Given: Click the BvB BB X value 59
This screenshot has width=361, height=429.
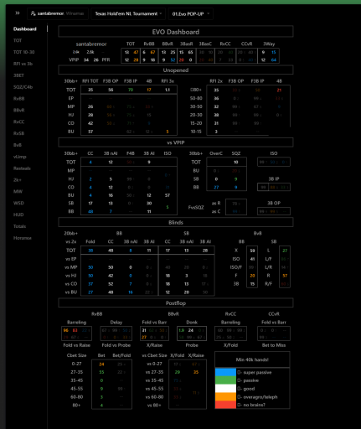Looking at the screenshot, I should click(252, 251).
